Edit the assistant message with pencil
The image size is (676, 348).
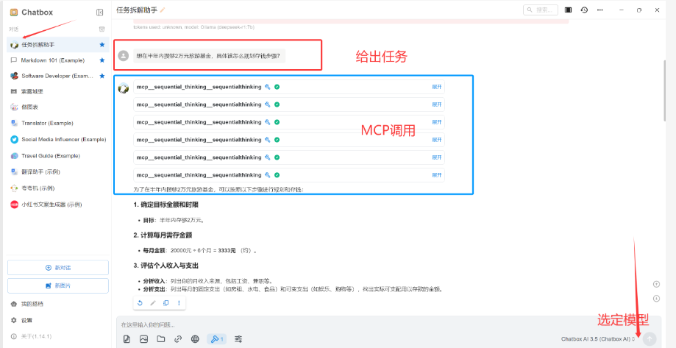coord(152,302)
